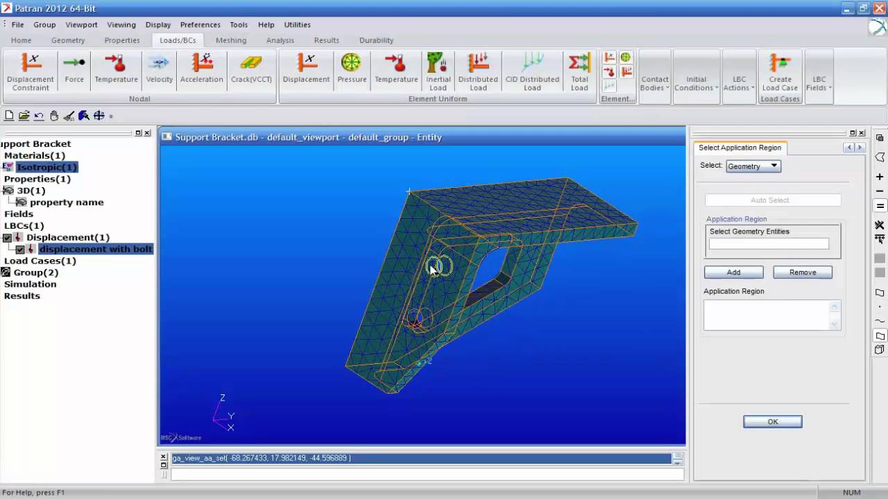The height and width of the screenshot is (499, 888).
Task: Open the Durability ribbon tab
Action: (x=376, y=40)
